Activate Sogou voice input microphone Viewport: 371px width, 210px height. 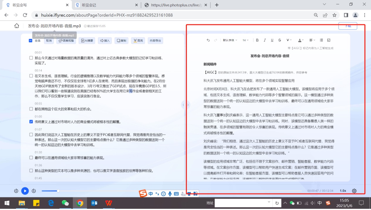[x=170, y=194]
